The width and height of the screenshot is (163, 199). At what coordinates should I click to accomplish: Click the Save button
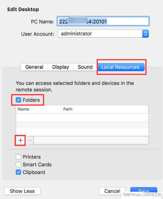click(x=144, y=191)
